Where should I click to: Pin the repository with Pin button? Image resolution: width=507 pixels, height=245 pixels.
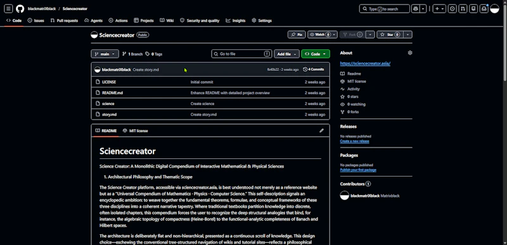(x=297, y=35)
